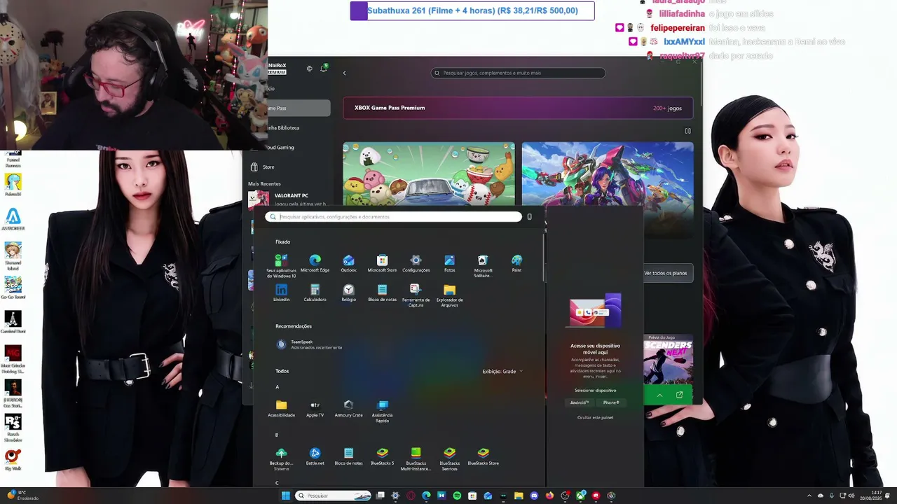
Task: Open the XBOX Game Pass Premium banner
Action: [x=518, y=108]
